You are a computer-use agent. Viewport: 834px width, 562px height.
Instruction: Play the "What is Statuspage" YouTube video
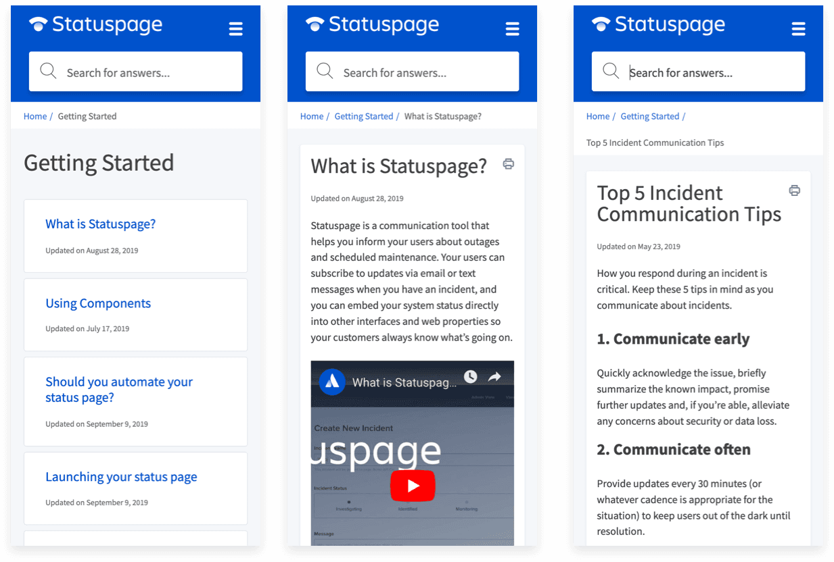pos(413,485)
